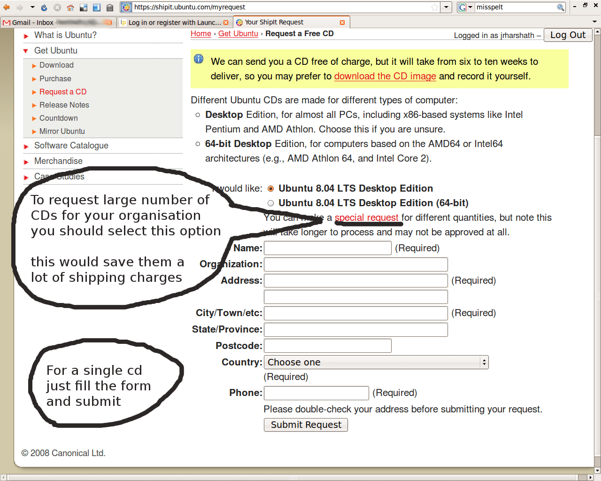Click the horizontal scrollbar at bottom
The image size is (601, 481).
(x=293, y=478)
